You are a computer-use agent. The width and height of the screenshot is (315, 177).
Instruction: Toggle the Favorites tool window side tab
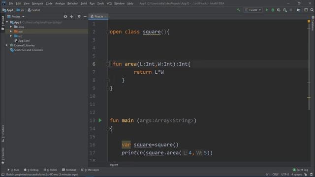point(3,156)
